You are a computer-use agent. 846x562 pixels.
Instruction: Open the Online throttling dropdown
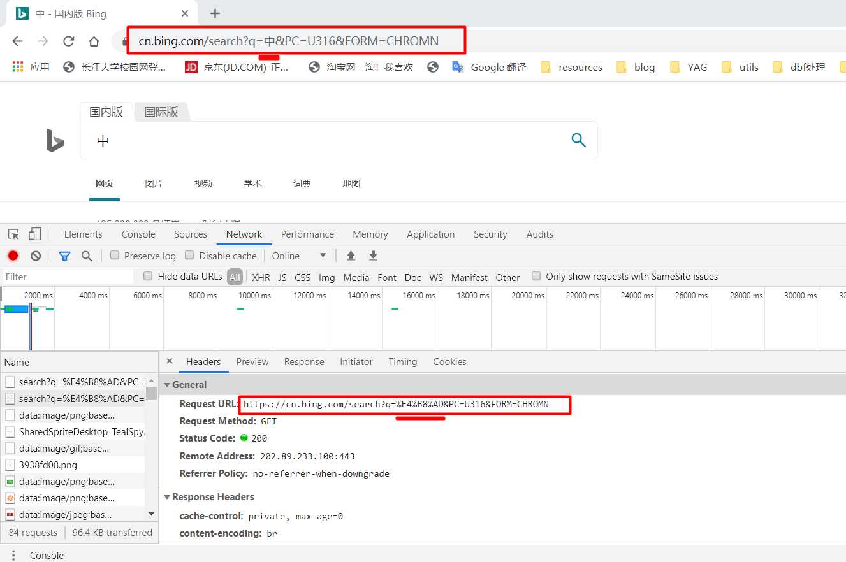point(299,256)
